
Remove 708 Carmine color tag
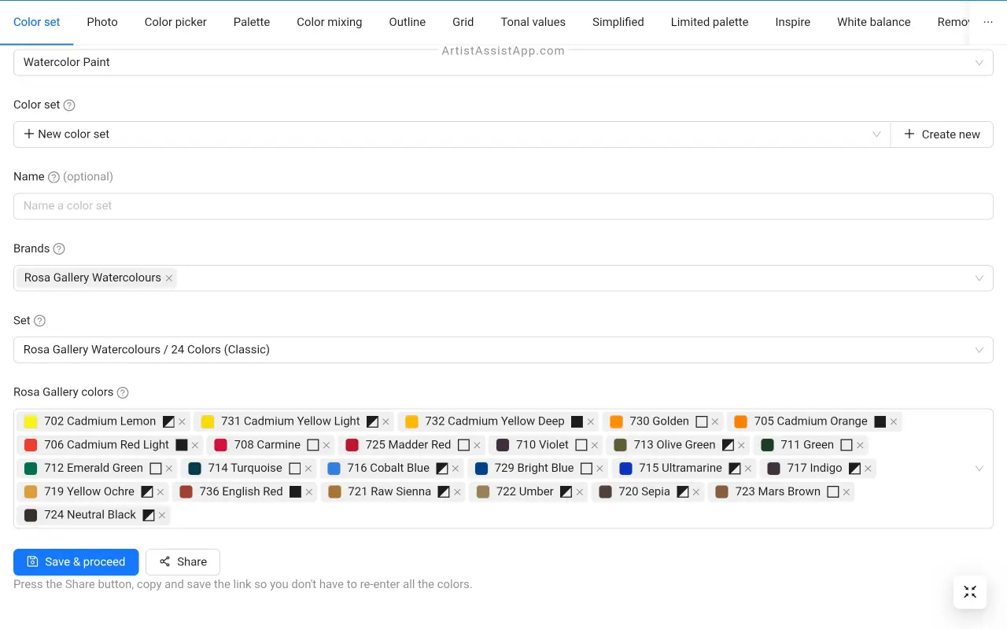click(326, 445)
